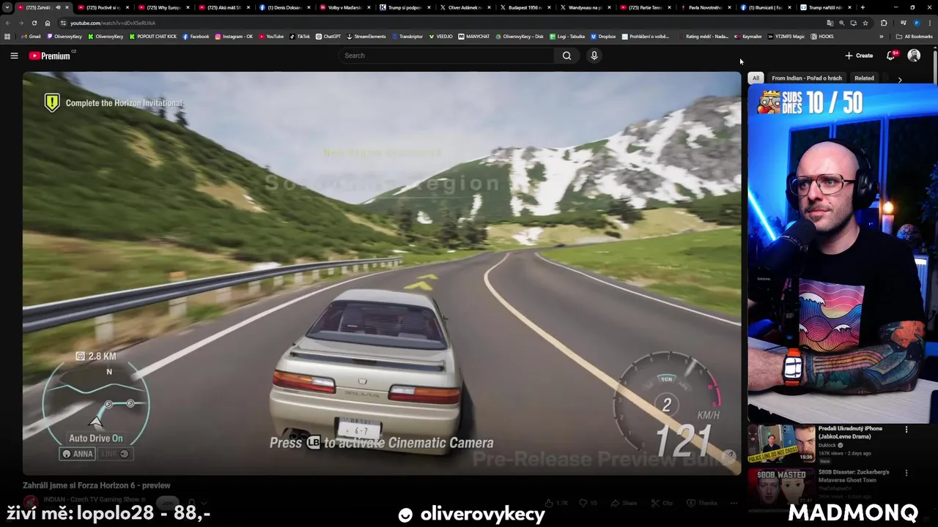Go back in browser history
Screen dimensions: 938x527
[x=8, y=23]
